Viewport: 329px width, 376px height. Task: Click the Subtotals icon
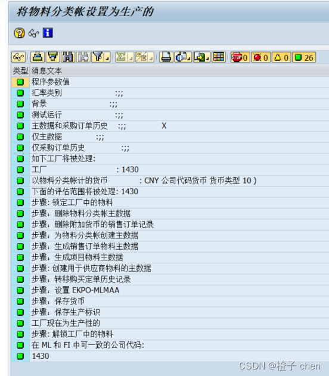(x=141, y=57)
